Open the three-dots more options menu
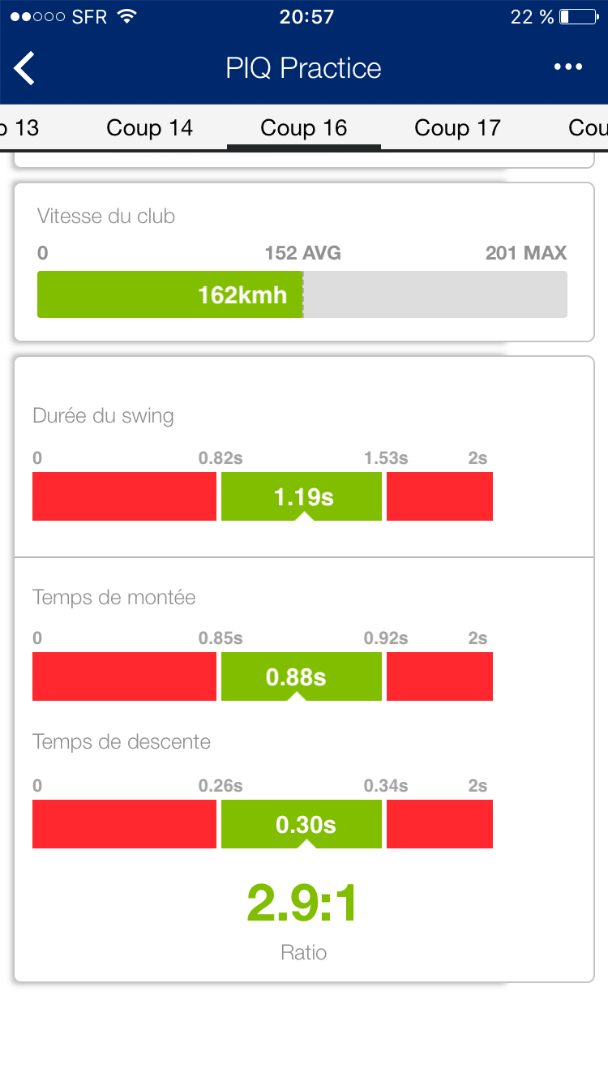Viewport: 608px width, 1082px height. (568, 67)
